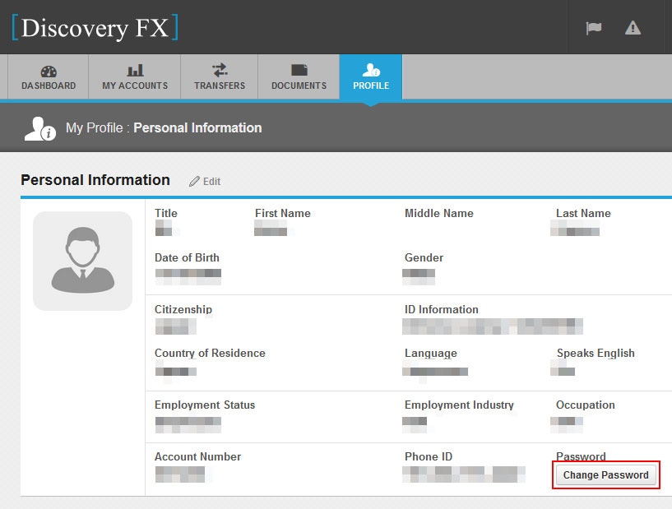672x509 pixels.
Task: Select the Profile user icon in the navigation bar
Action: (371, 71)
